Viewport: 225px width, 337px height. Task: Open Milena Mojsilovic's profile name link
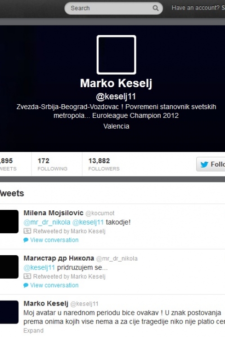(54, 213)
